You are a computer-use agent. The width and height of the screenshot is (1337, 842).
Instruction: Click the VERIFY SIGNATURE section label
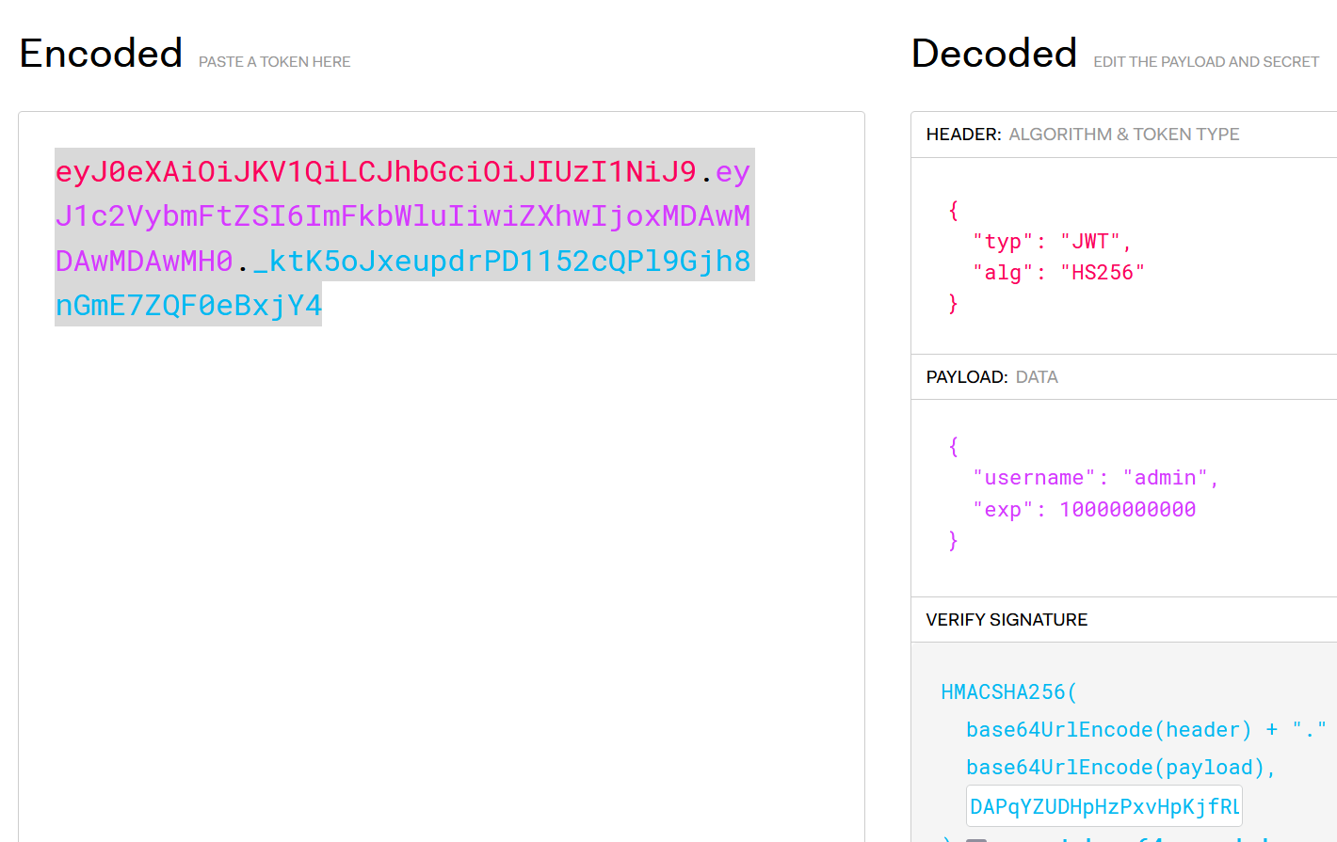click(x=1007, y=620)
